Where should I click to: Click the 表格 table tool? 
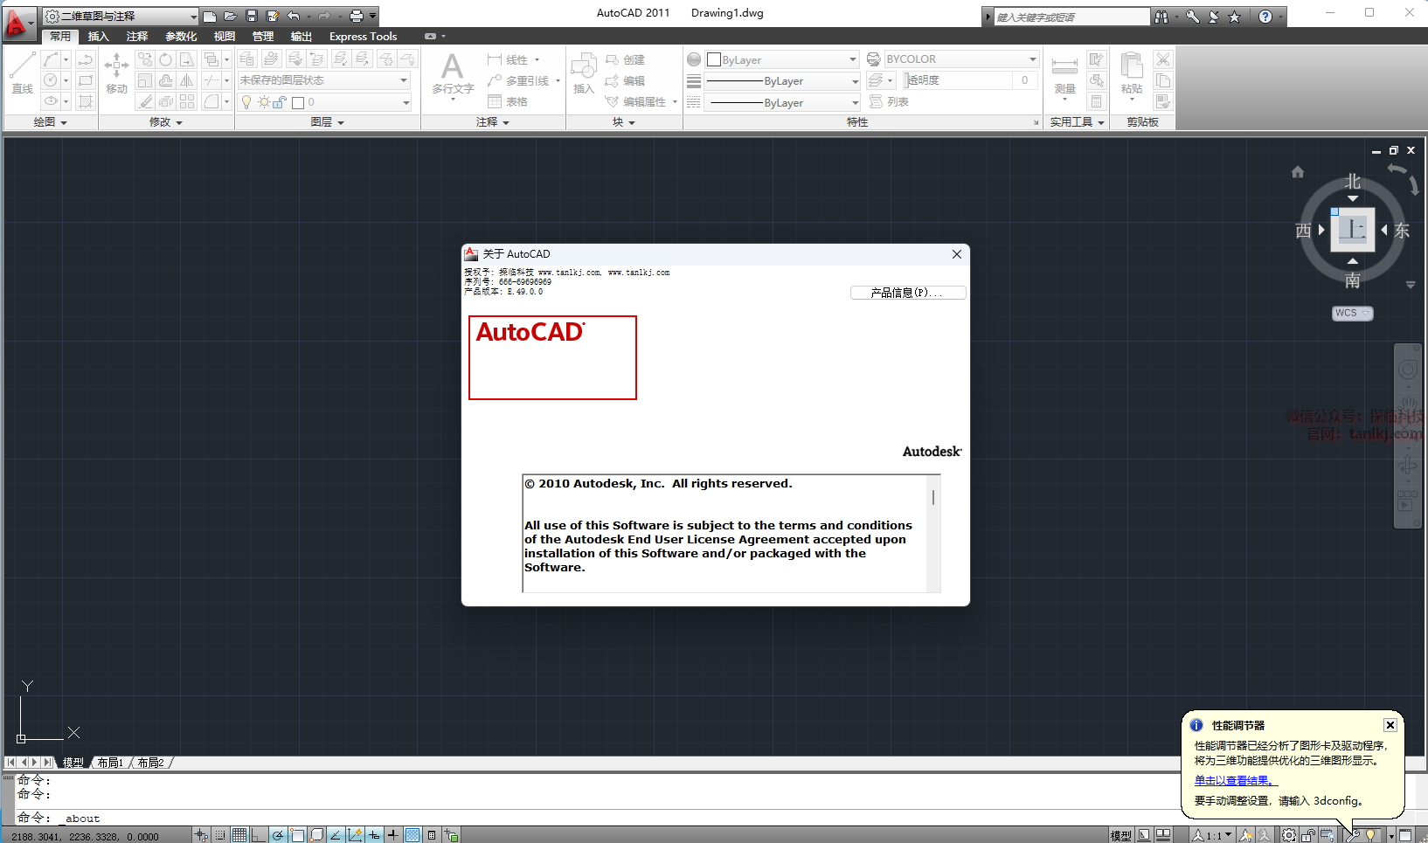pos(508,101)
